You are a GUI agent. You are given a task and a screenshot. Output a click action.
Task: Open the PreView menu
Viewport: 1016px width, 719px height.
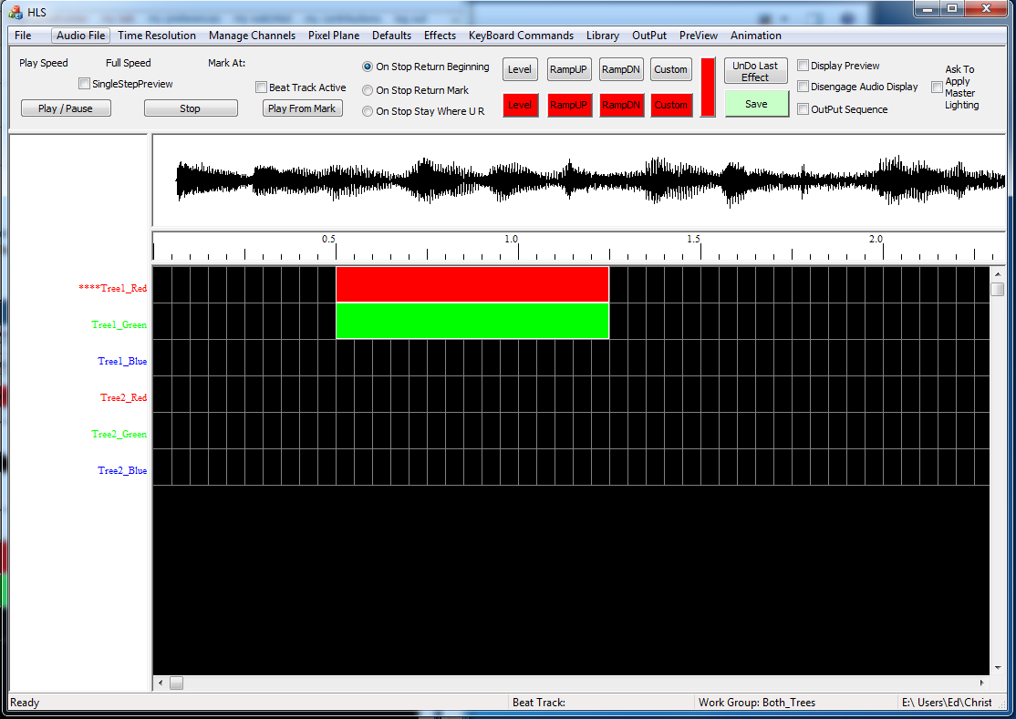699,36
